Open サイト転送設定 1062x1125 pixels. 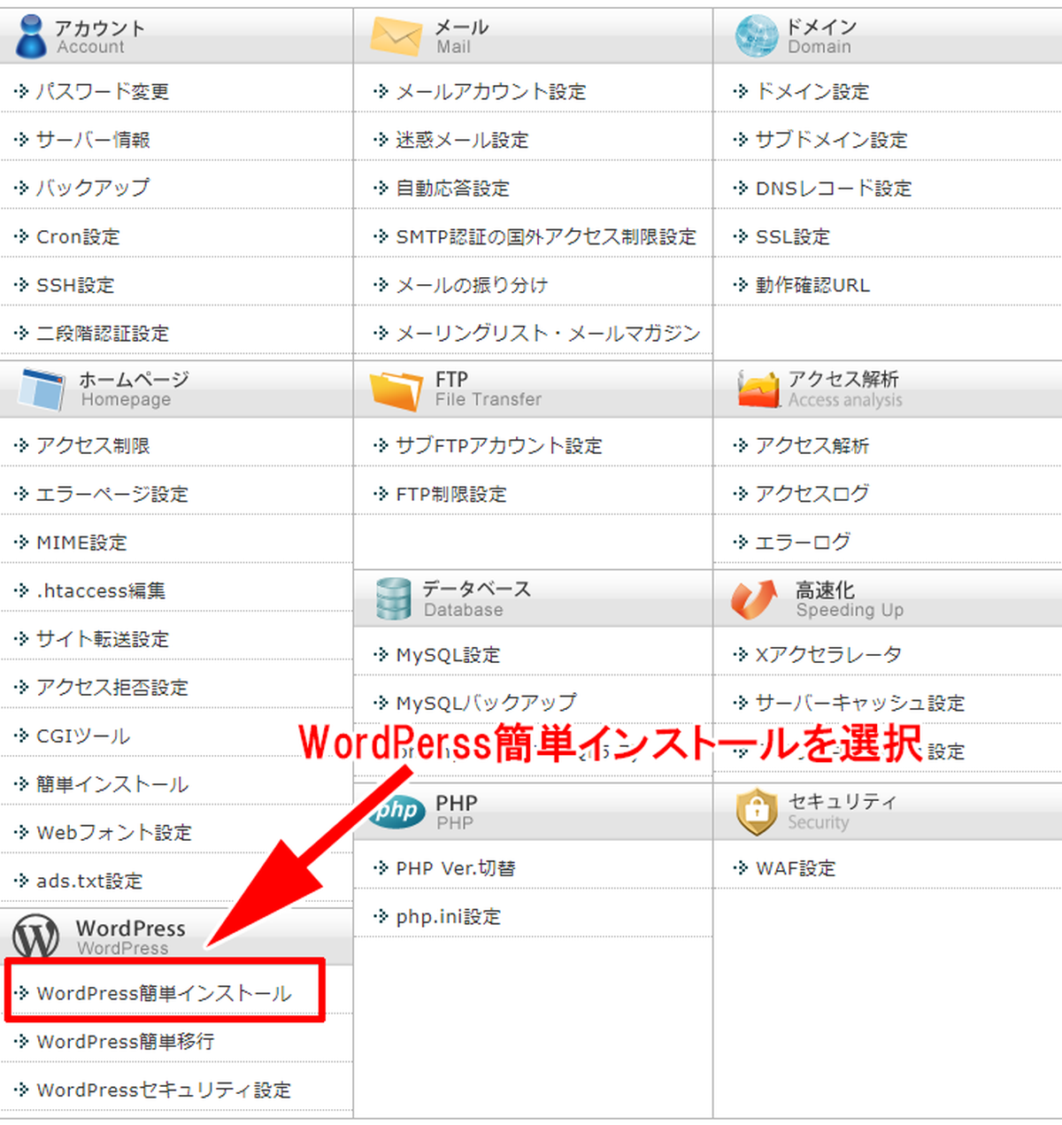coord(103,639)
